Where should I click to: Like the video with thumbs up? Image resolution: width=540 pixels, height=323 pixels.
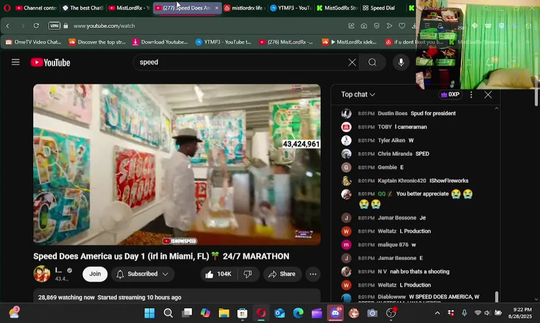[x=218, y=274]
